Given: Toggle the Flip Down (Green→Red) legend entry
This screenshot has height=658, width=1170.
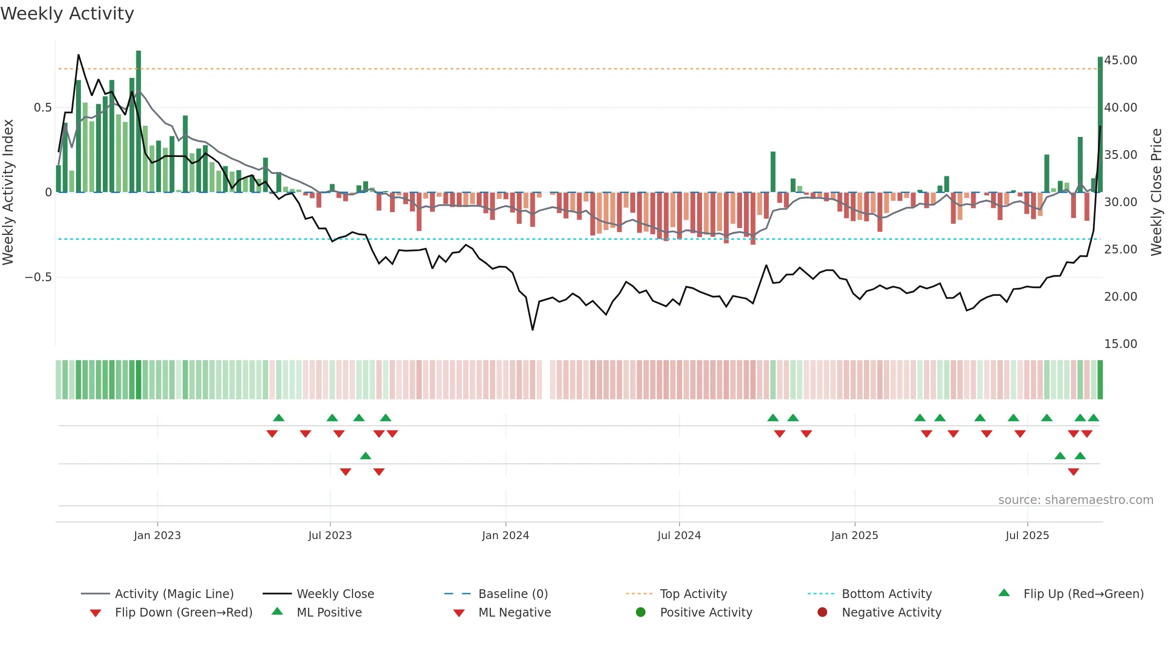Looking at the screenshot, I should coord(171,612).
